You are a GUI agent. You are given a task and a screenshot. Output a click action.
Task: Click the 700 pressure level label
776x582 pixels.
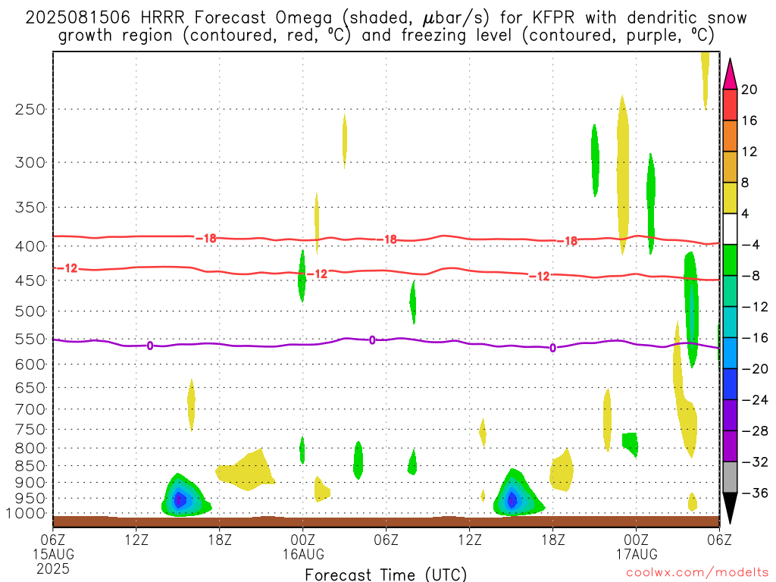tap(30, 409)
